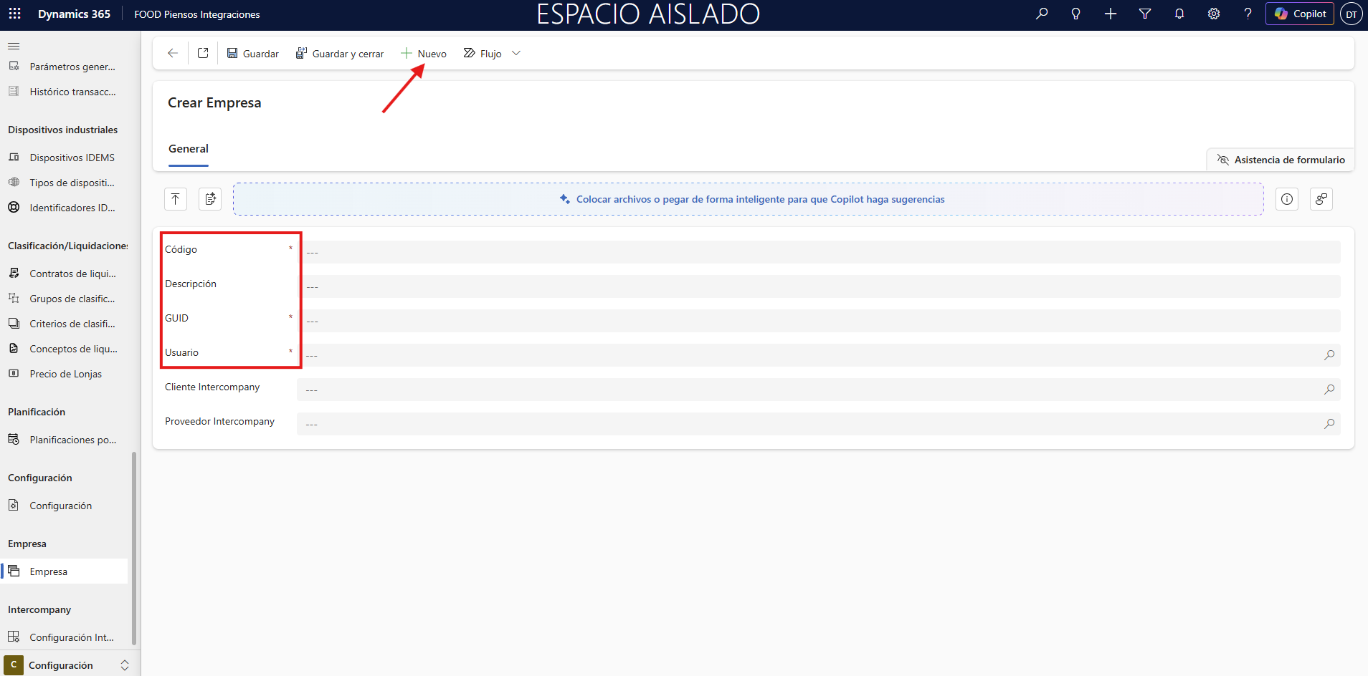
Task: Open the notifications bell
Action: 1179,14
